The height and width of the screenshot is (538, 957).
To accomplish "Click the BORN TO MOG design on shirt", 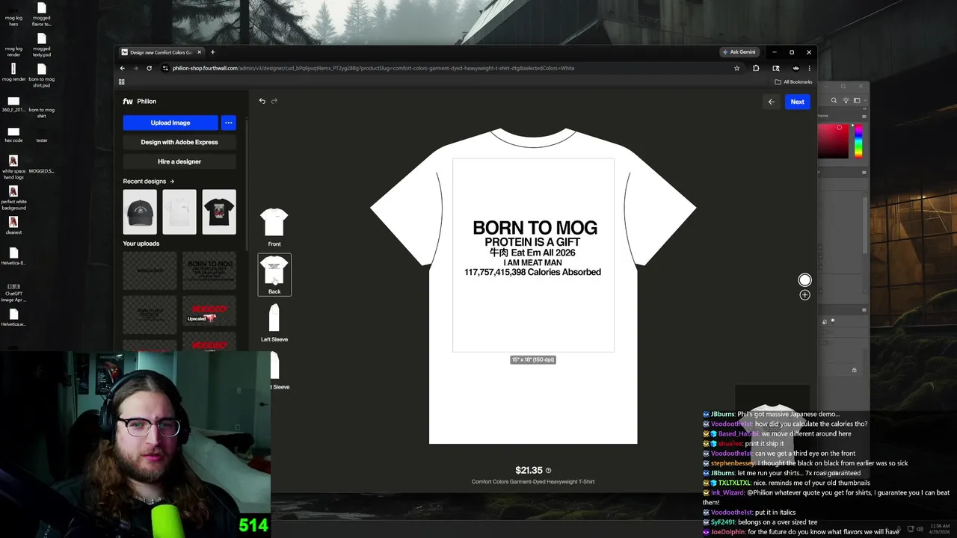I will tap(533, 248).
